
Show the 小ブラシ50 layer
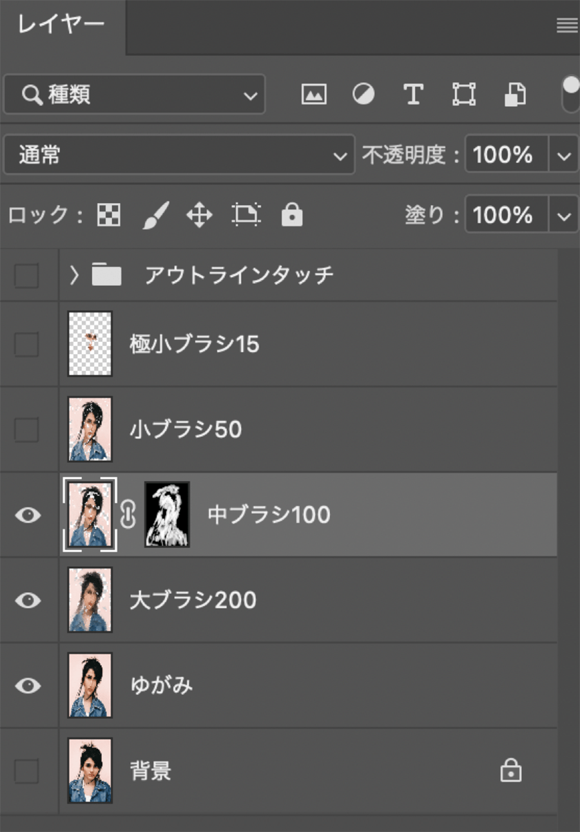click(26, 430)
